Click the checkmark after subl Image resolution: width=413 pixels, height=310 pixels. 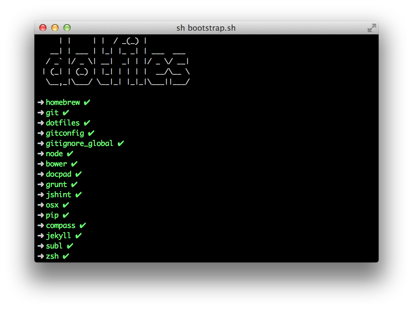(70, 246)
